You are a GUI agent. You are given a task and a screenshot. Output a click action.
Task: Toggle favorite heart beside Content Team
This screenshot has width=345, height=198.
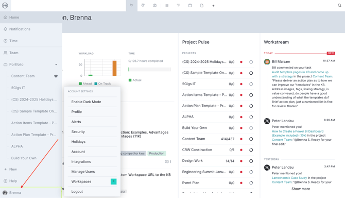click(x=56, y=76)
